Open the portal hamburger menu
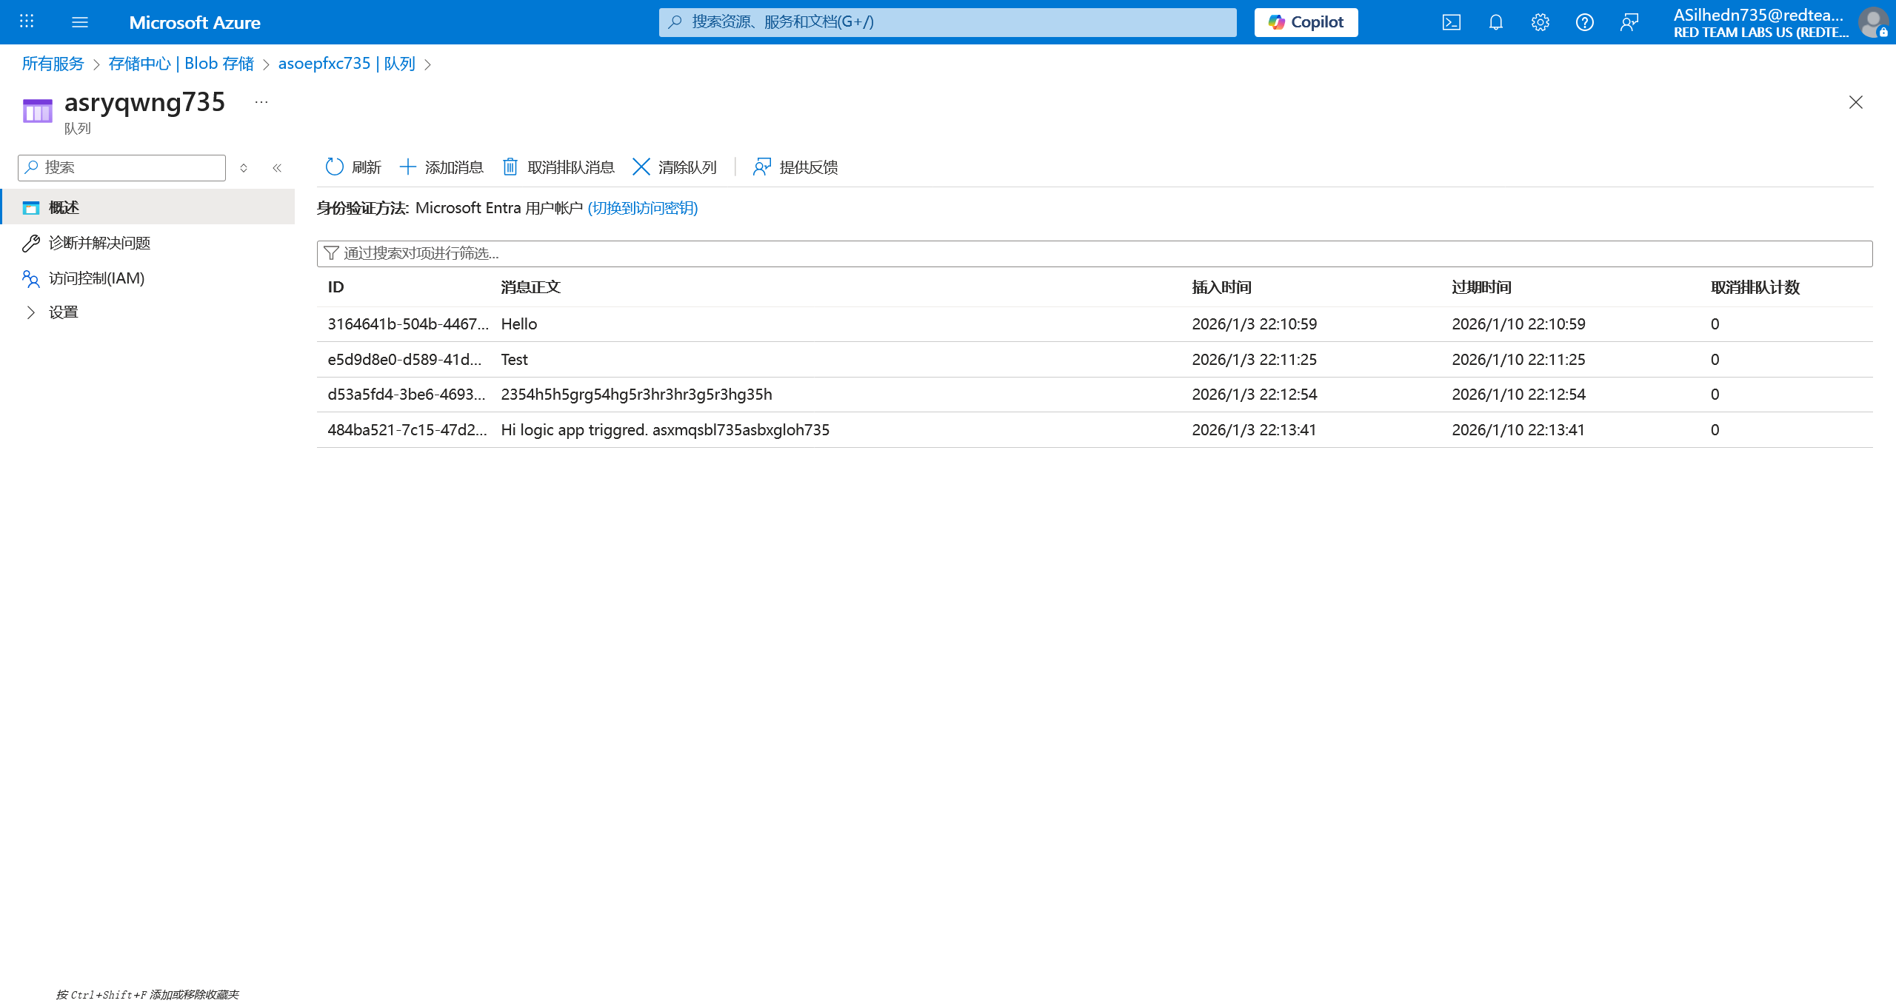 [x=80, y=22]
